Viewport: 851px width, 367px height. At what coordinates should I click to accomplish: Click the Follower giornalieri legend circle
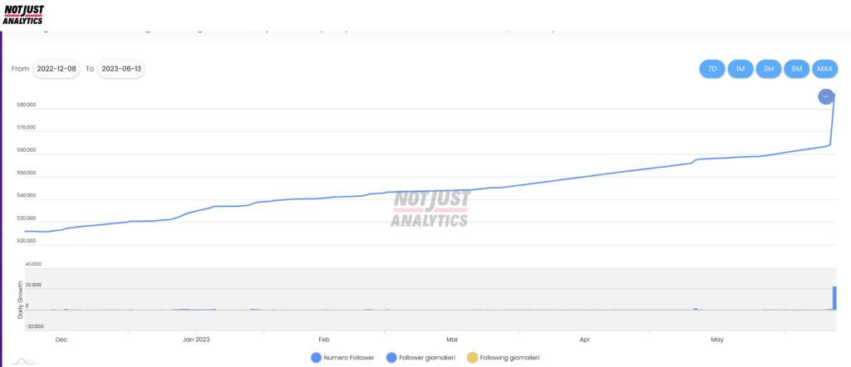pos(391,357)
